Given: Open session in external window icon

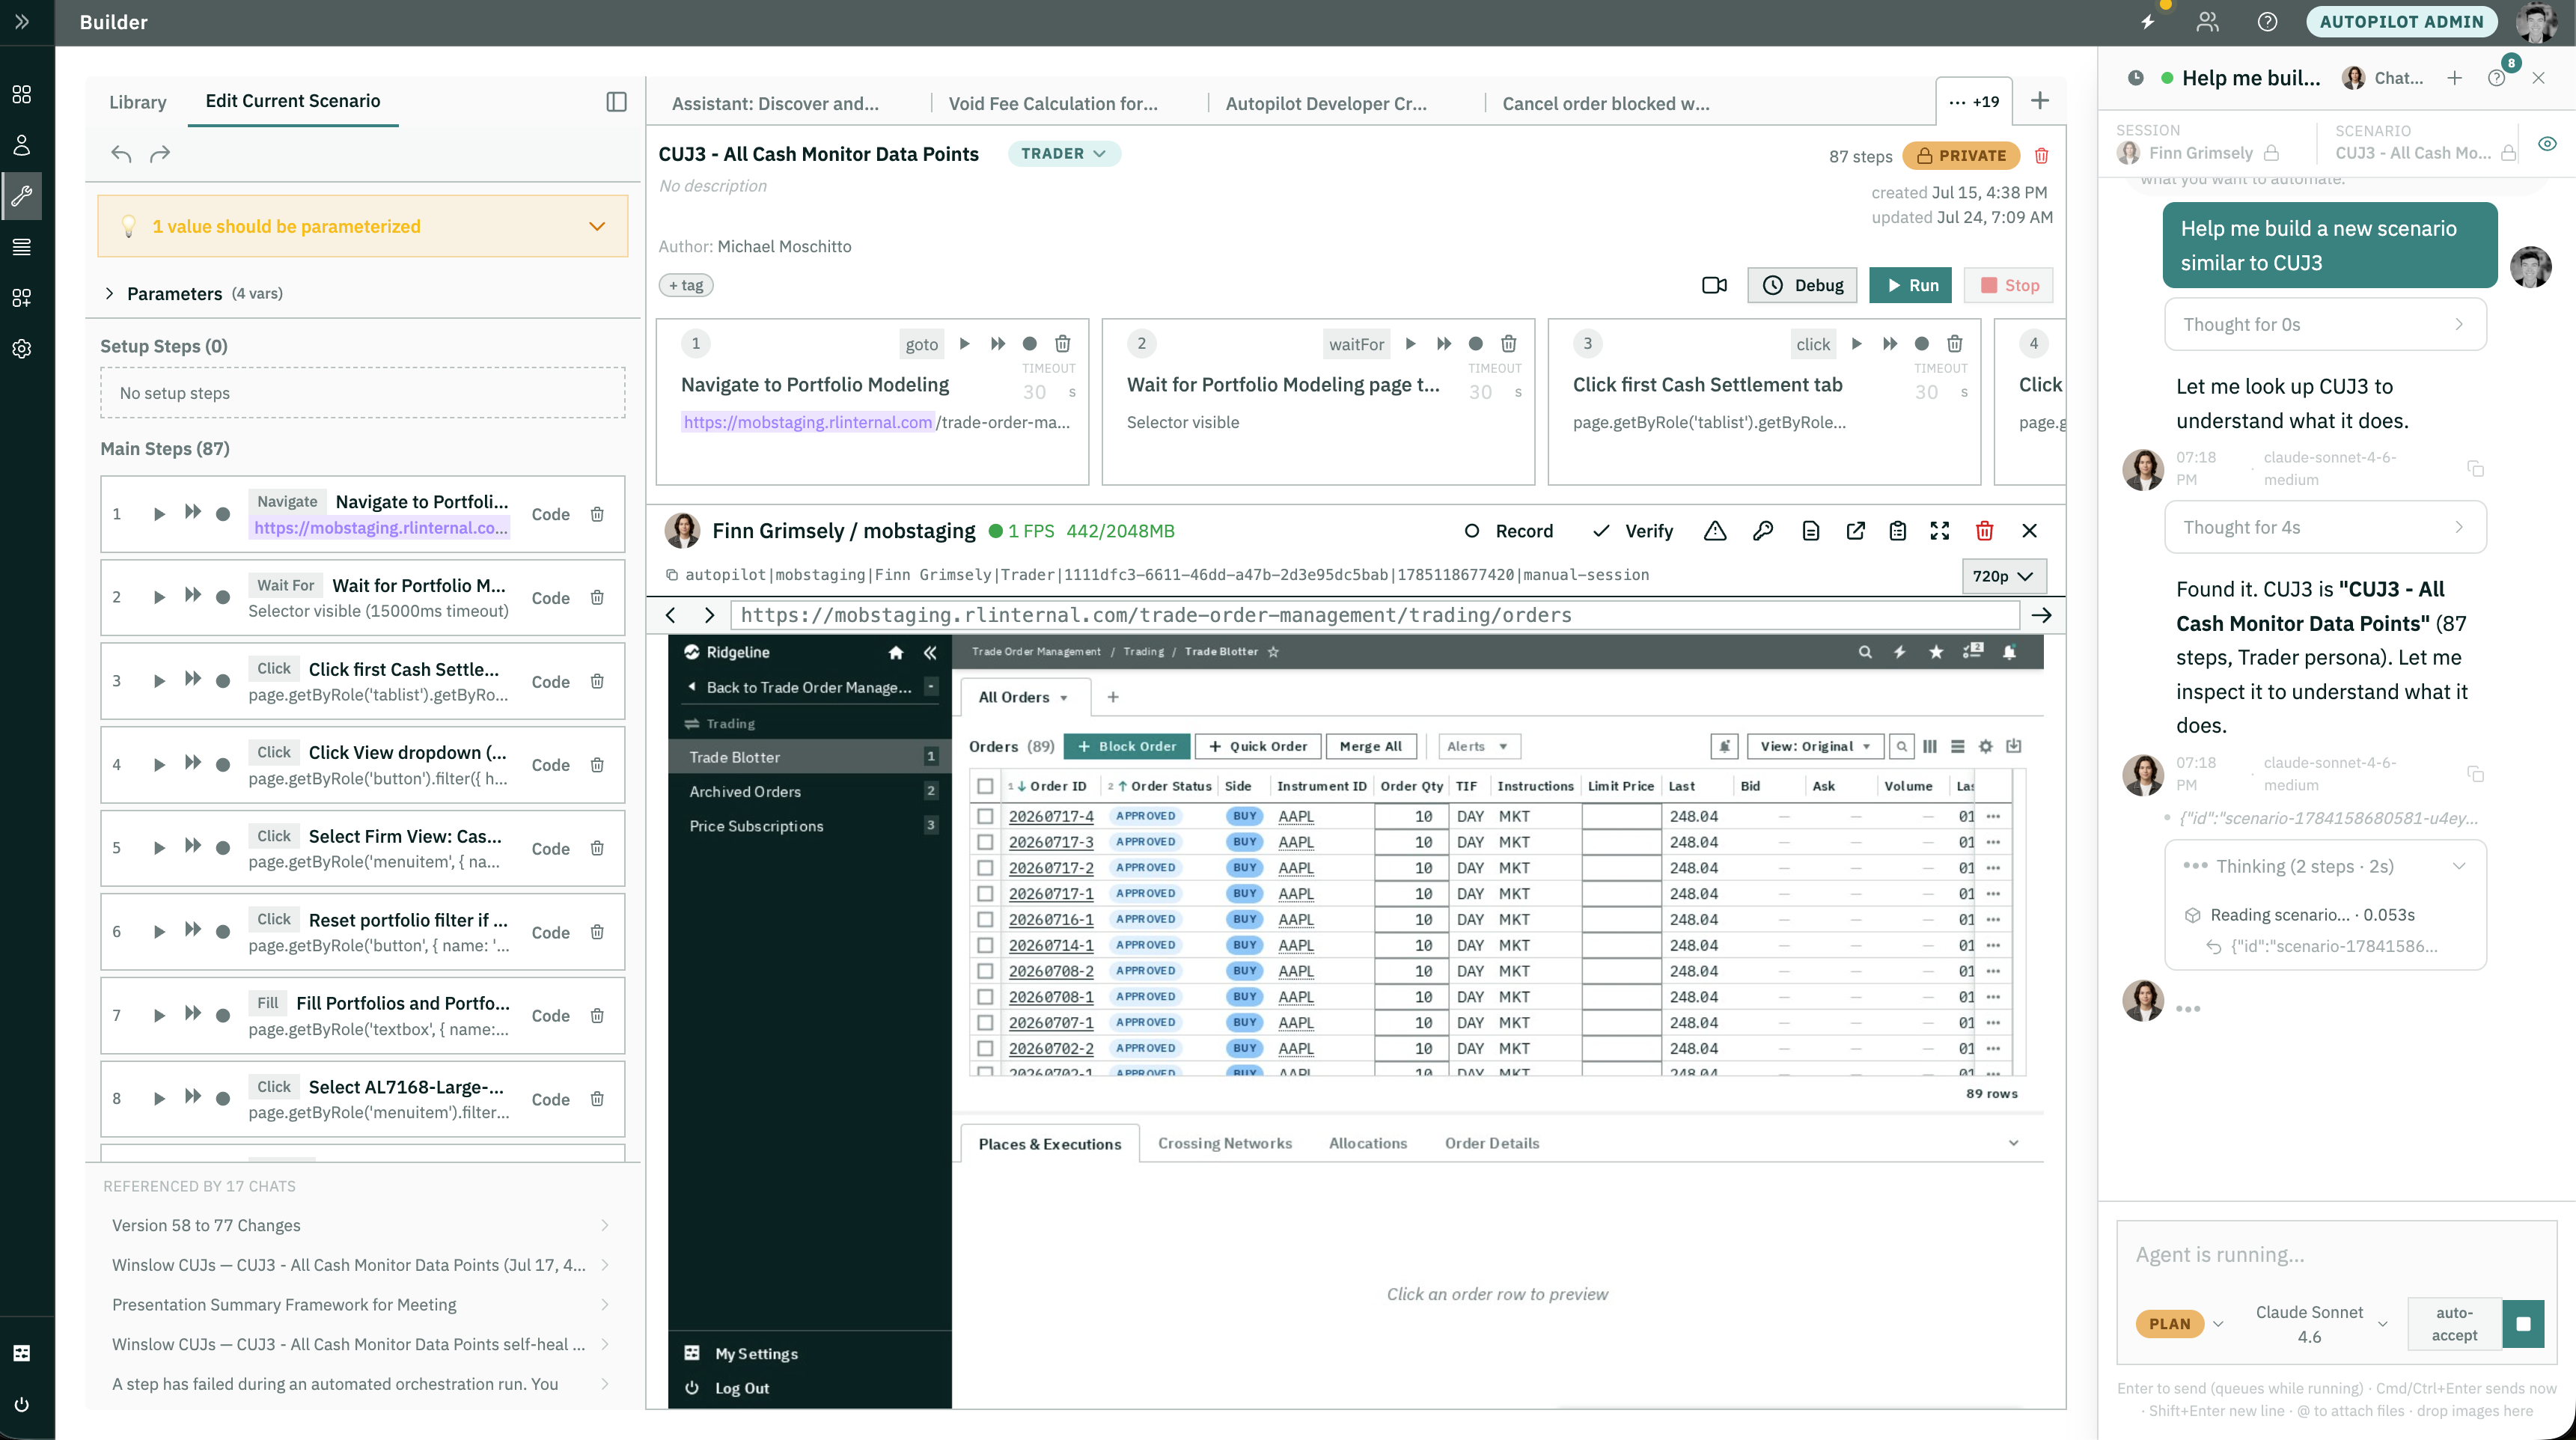Looking at the screenshot, I should [x=1855, y=531].
